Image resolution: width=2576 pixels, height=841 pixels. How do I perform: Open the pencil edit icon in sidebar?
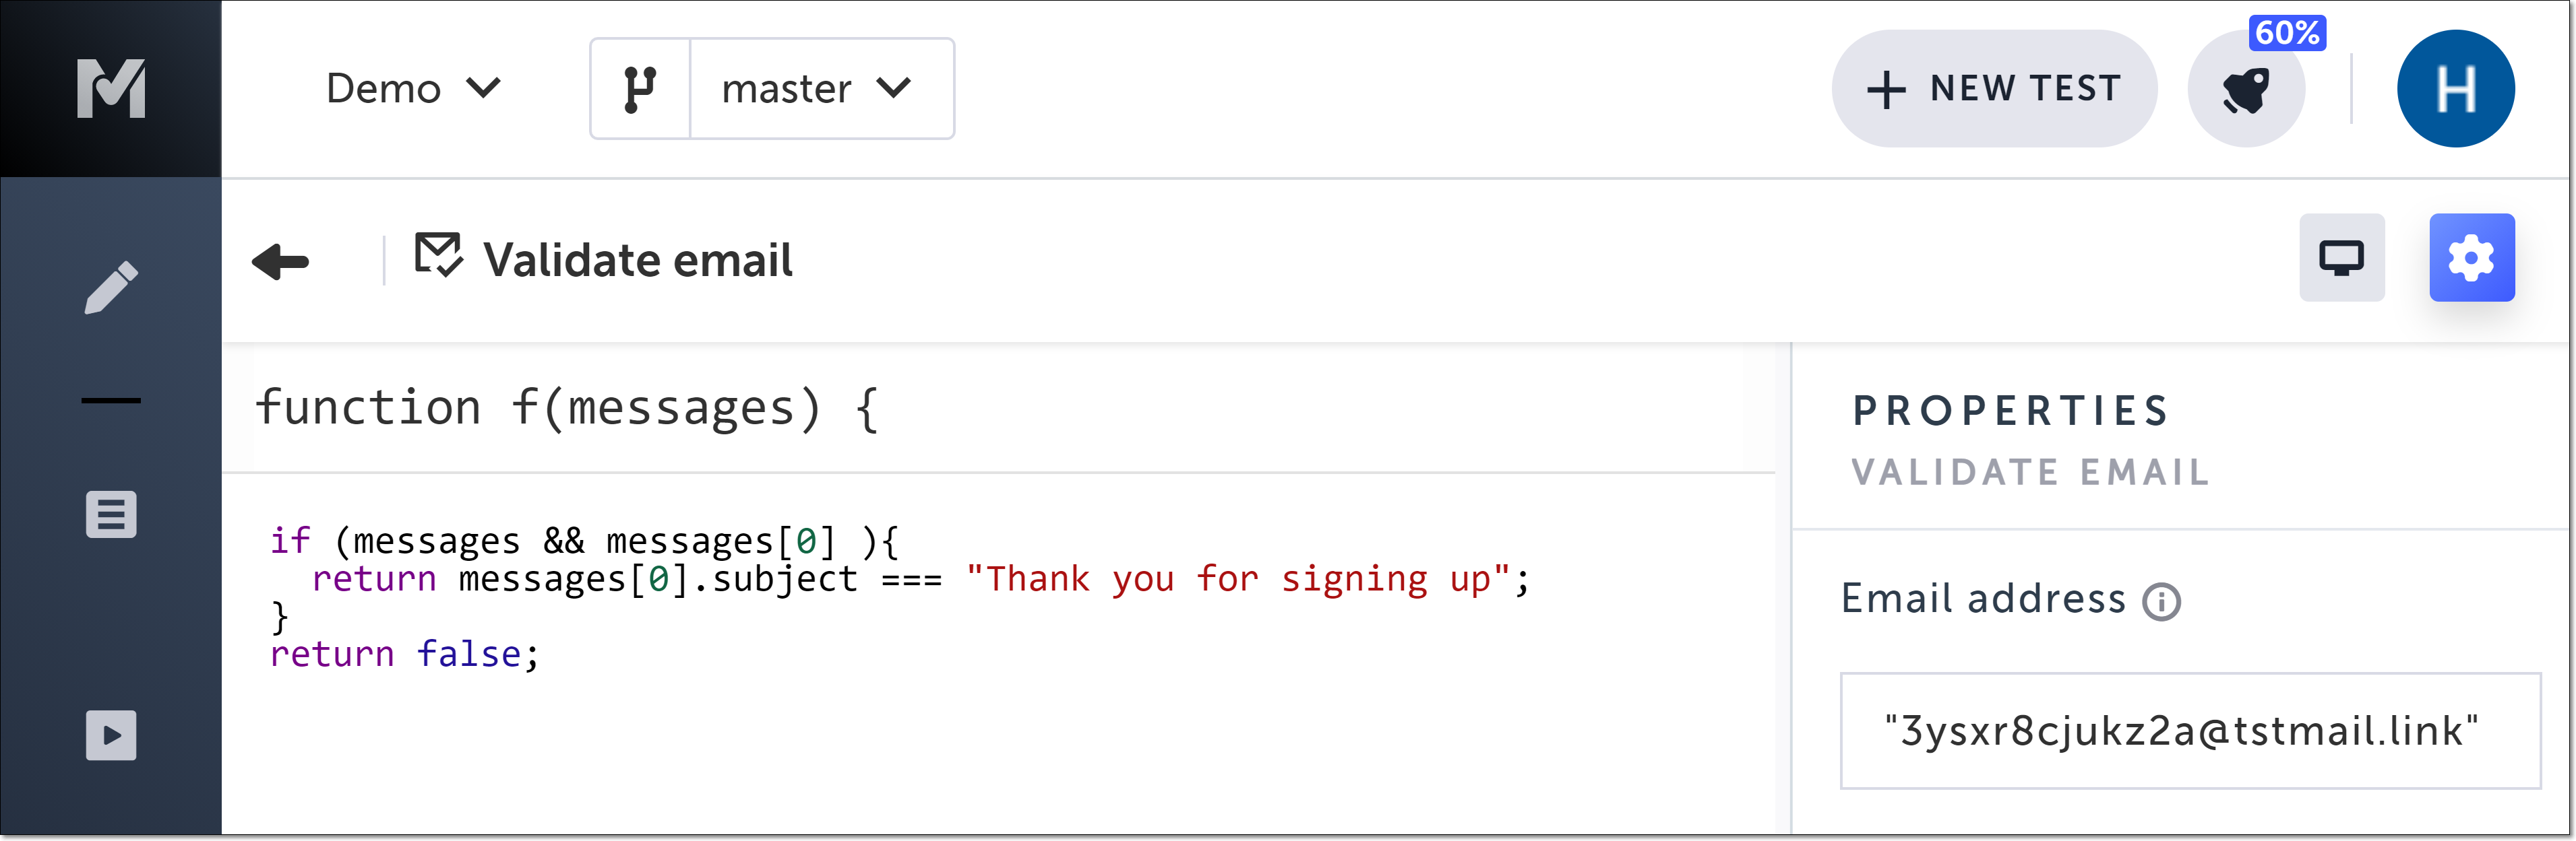coord(111,288)
